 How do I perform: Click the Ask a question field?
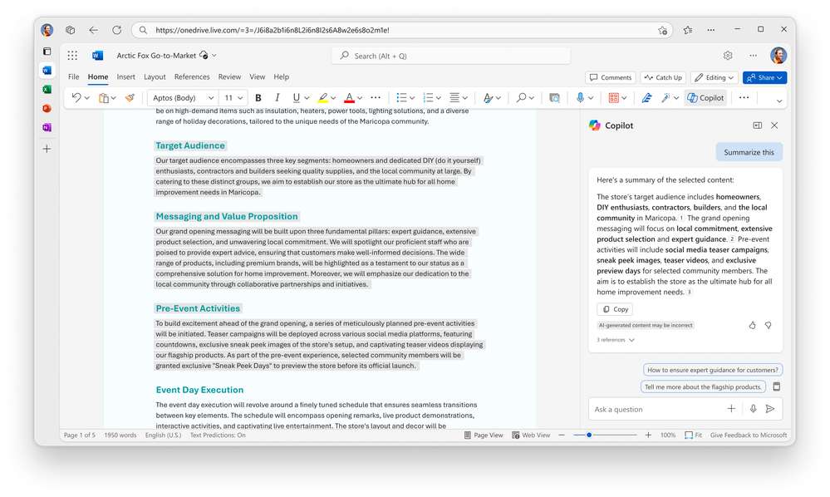pyautogui.click(x=656, y=409)
